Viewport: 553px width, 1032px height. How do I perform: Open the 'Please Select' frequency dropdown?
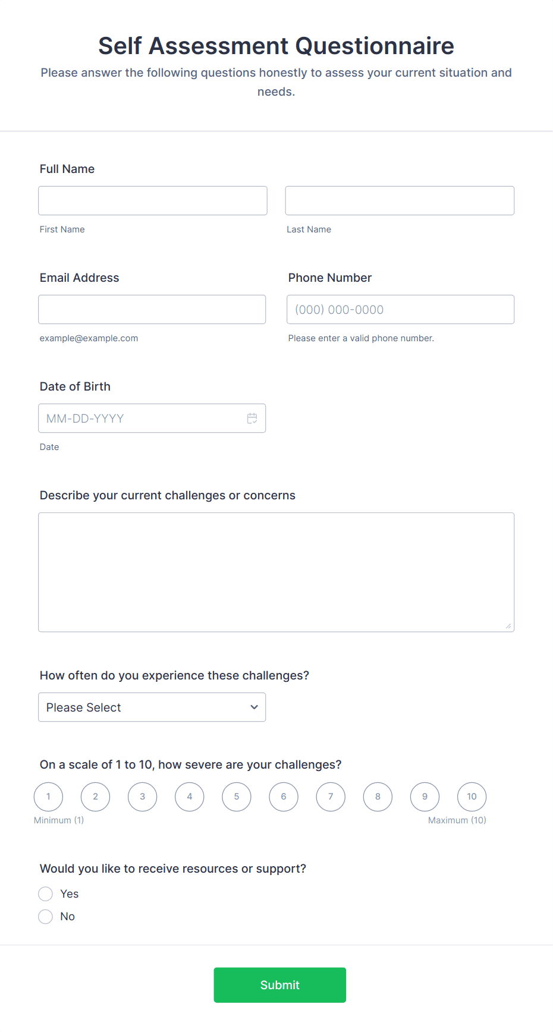(152, 707)
